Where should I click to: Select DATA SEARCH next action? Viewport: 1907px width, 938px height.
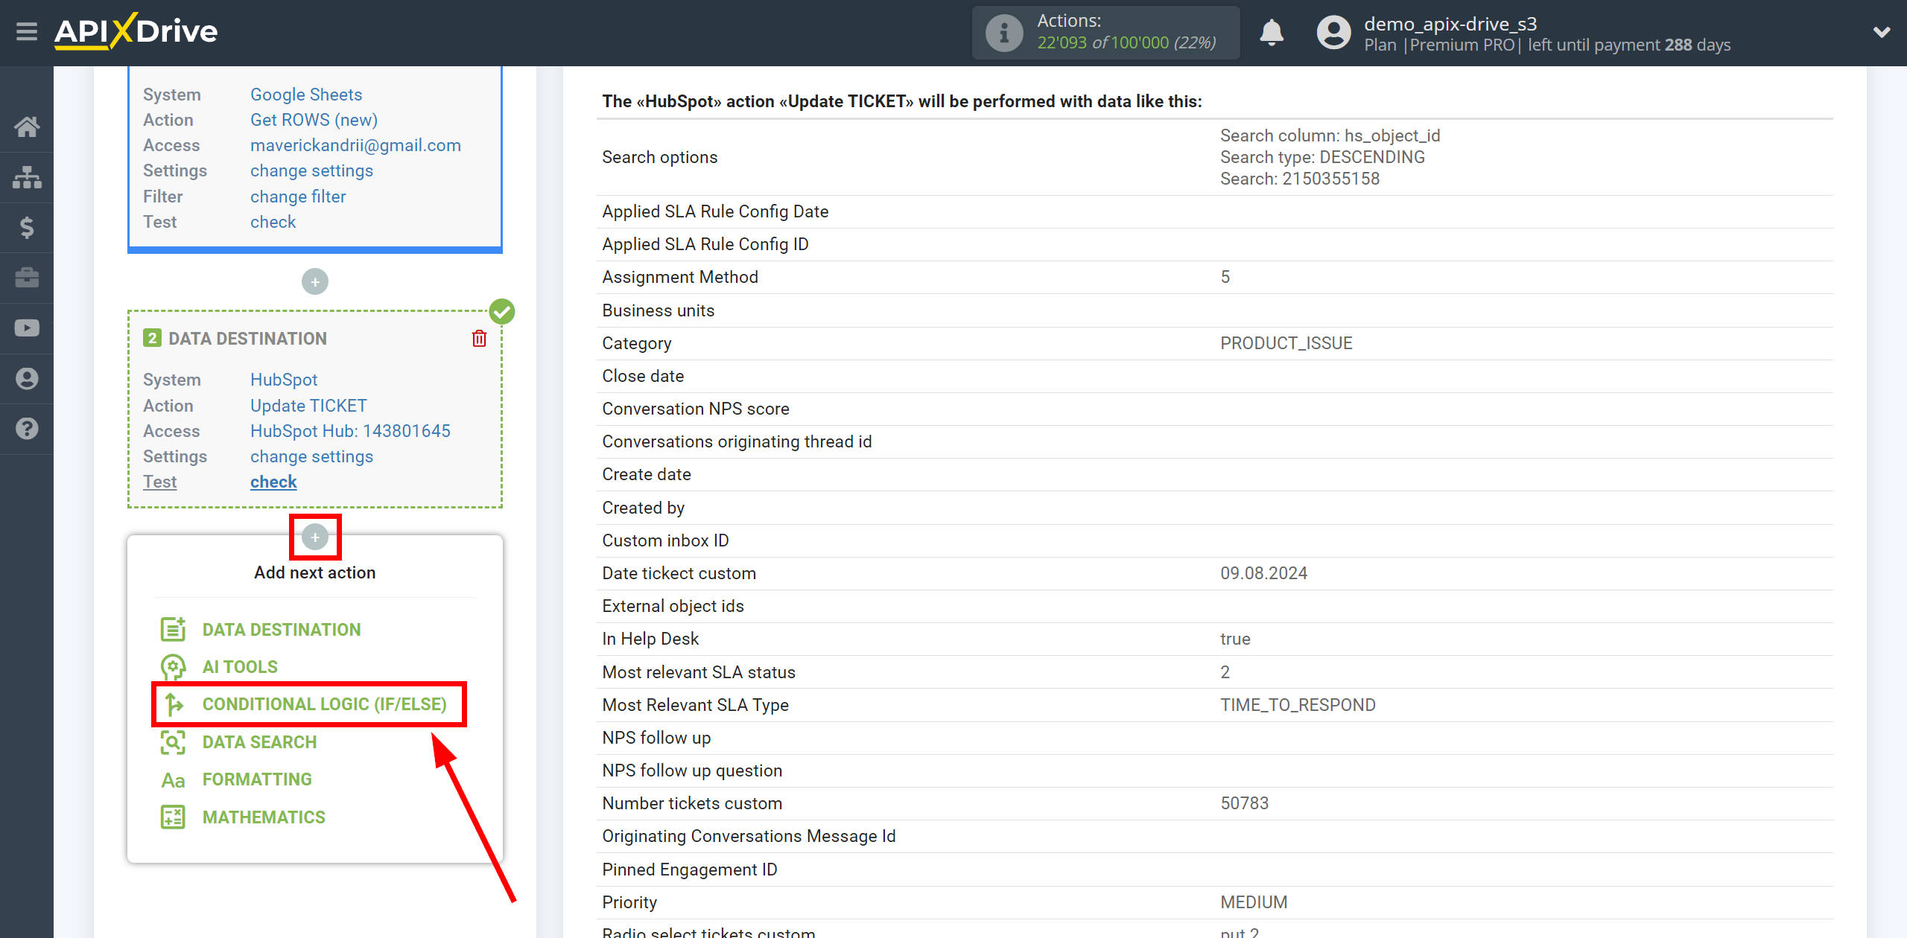(259, 742)
